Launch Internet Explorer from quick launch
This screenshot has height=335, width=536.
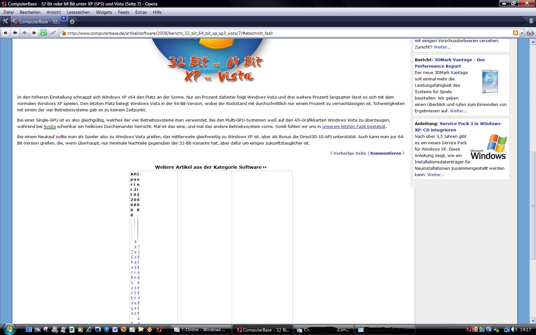coord(89,330)
